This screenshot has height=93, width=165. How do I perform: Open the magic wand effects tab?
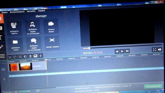coord(2,47)
